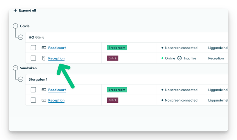Open the Storgatan 1 Food court link
237x140 pixels.
(x=57, y=90)
